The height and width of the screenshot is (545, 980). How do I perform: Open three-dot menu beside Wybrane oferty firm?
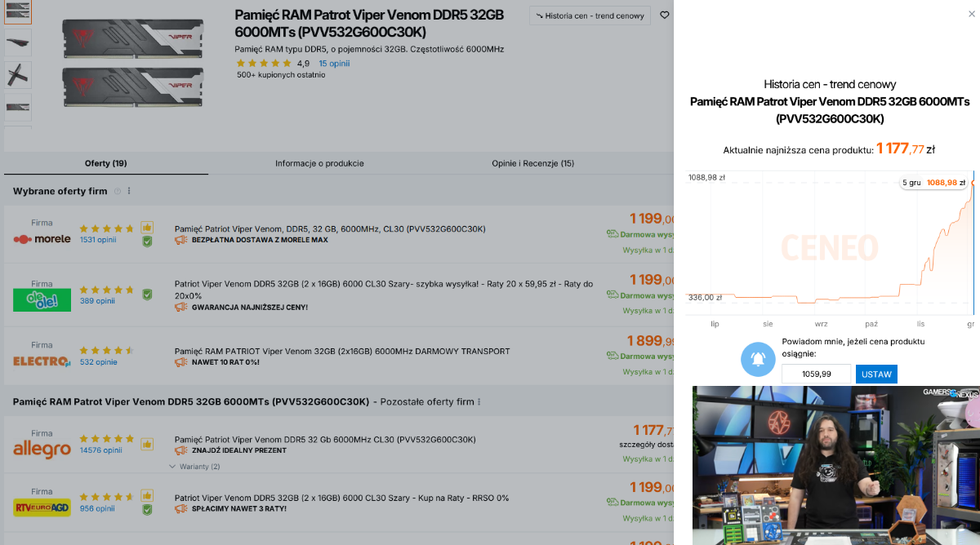[129, 191]
